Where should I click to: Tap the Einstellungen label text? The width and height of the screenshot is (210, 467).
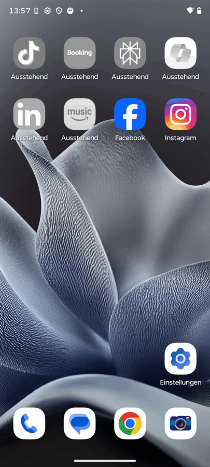pos(180,382)
